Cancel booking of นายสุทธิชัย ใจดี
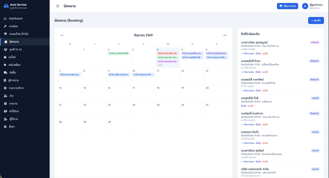 (x=251, y=106)
